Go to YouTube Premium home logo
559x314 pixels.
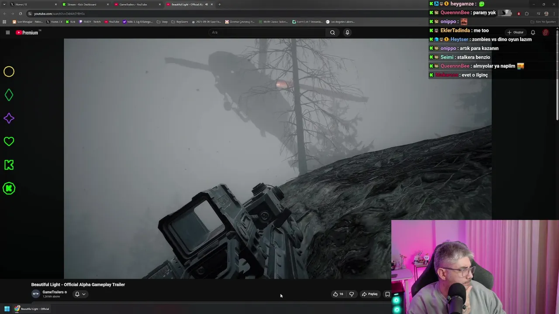[x=27, y=32]
